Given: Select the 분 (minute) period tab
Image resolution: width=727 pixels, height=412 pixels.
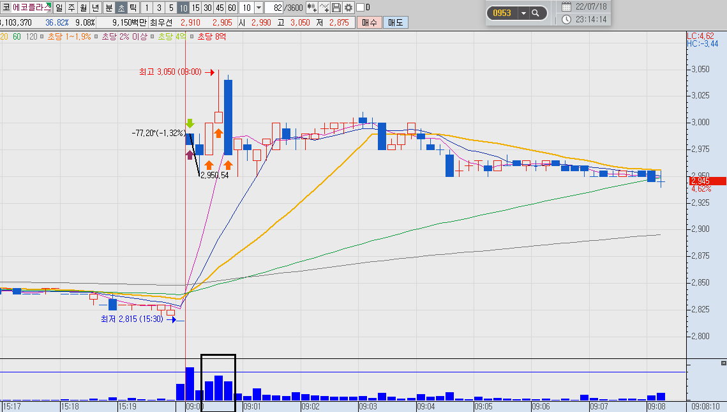Looking at the screenshot, I should tap(109, 8).
